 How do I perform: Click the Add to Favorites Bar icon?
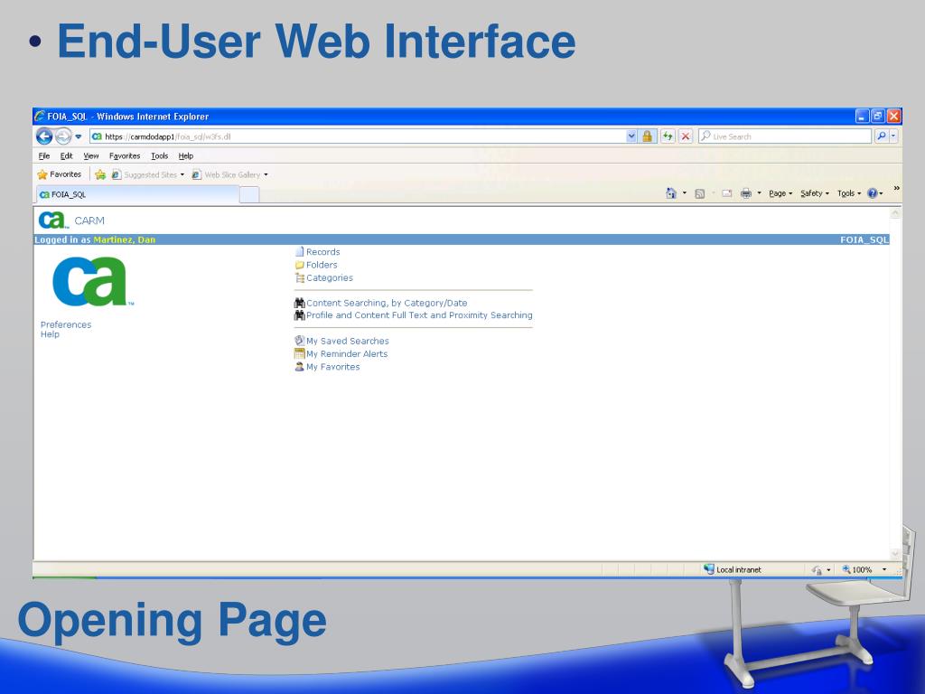coord(100,174)
